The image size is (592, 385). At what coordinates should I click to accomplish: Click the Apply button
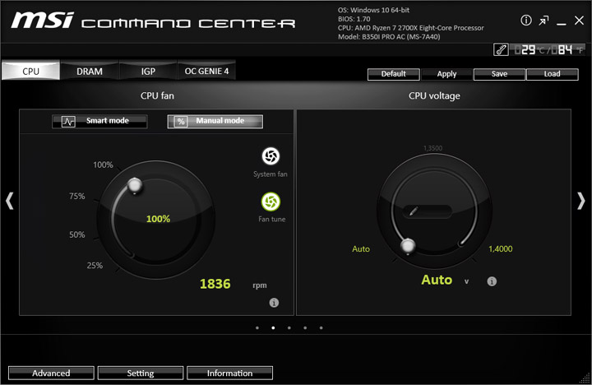446,74
